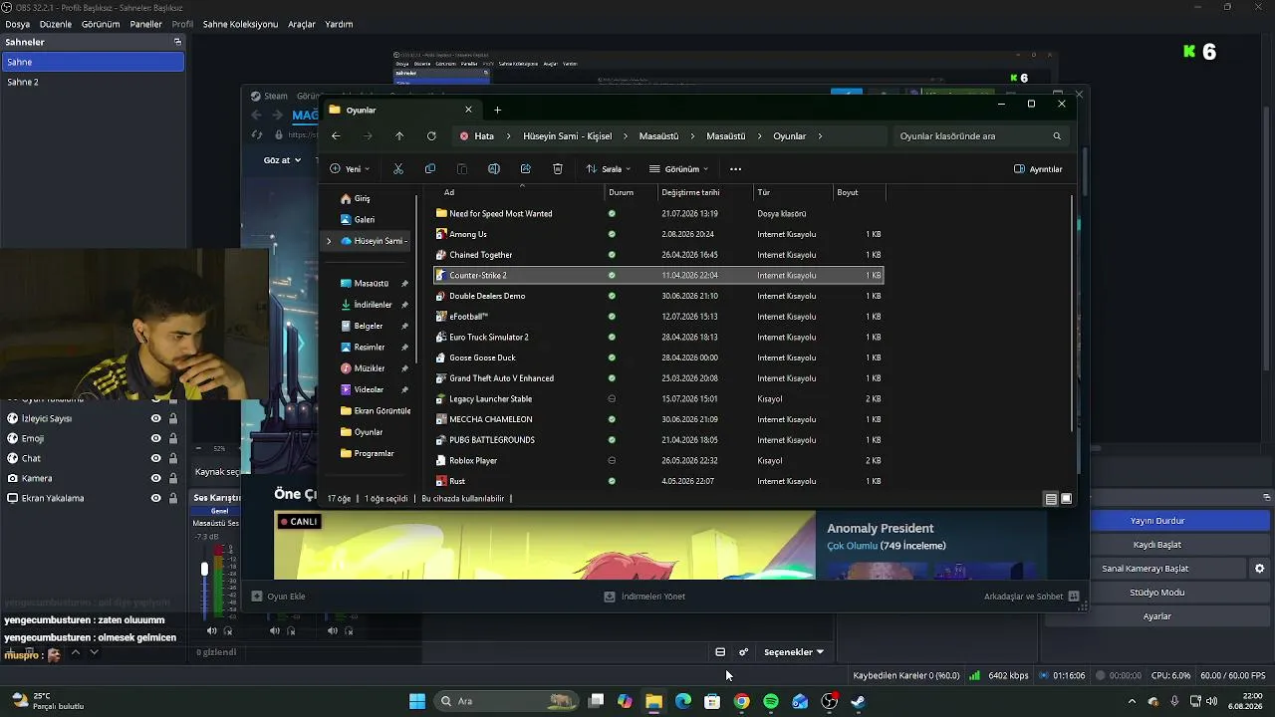Viewport: 1275px width, 717px height.
Task: Open the Düzenle menu in OBS
Action: click(56, 24)
